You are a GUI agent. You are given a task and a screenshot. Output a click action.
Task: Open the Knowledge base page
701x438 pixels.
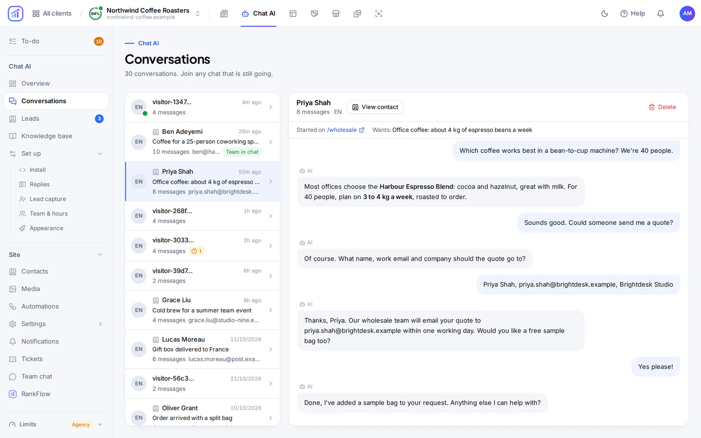[56, 136]
